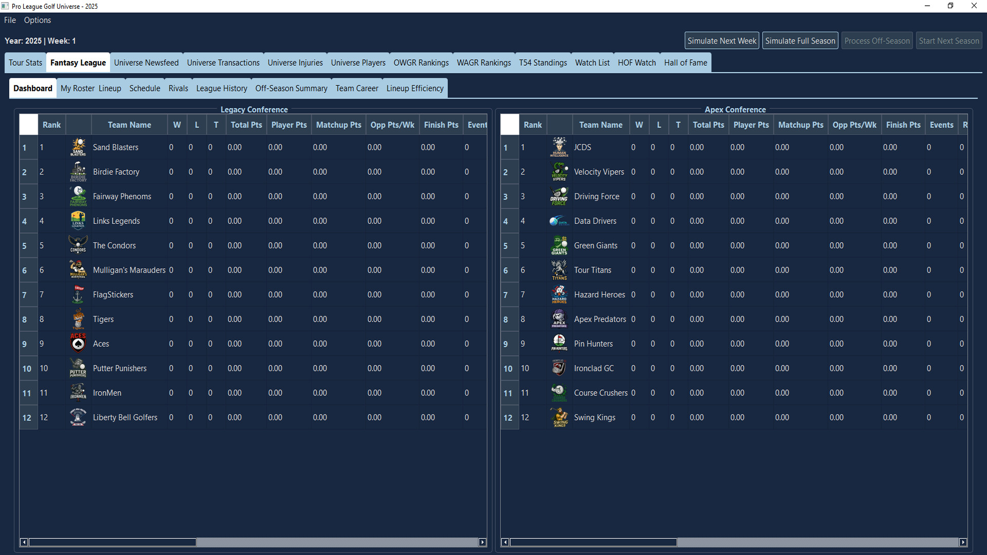Screen dimensions: 987x555
Task: Click the Links Legends logo
Action: (78, 220)
